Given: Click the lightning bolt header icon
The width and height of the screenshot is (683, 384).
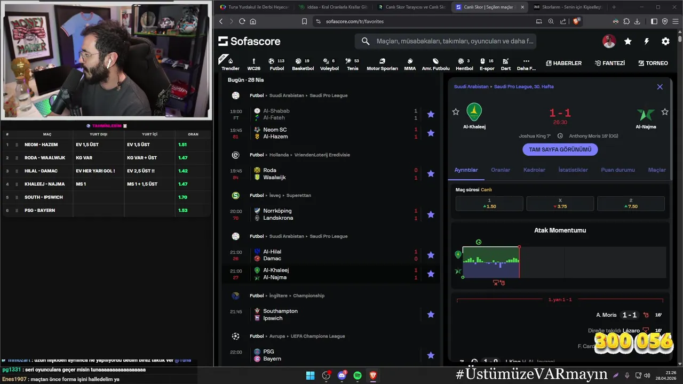Looking at the screenshot, I should (x=647, y=41).
